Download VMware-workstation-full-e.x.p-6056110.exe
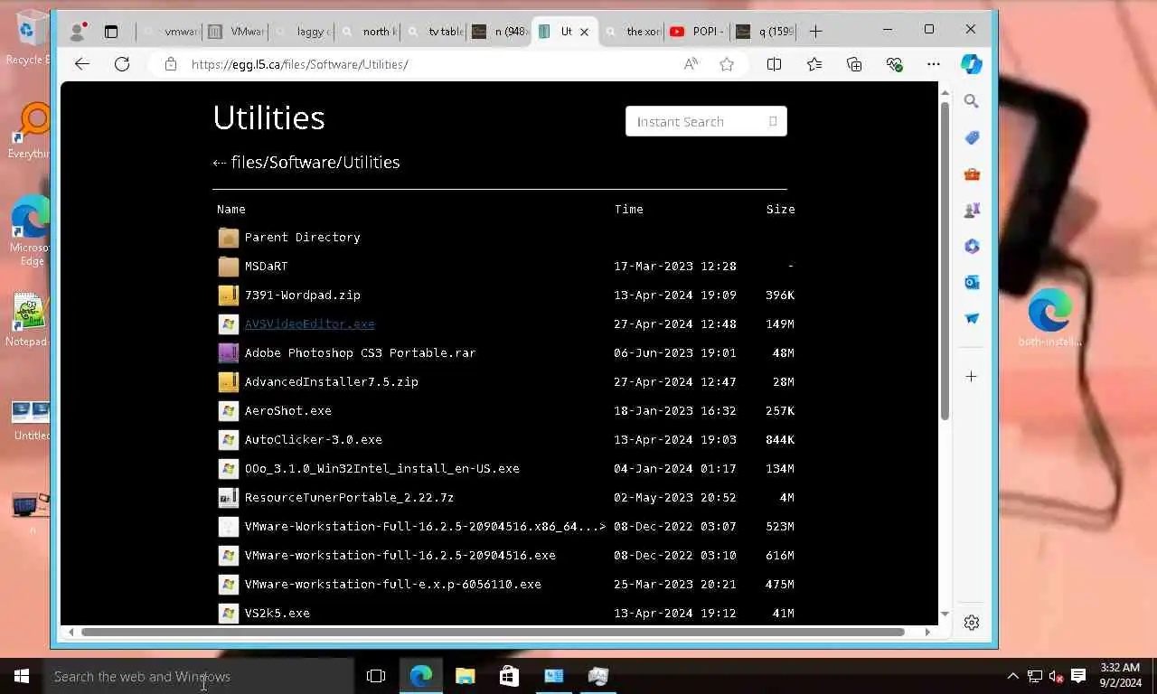The height and width of the screenshot is (694, 1157). tap(392, 584)
